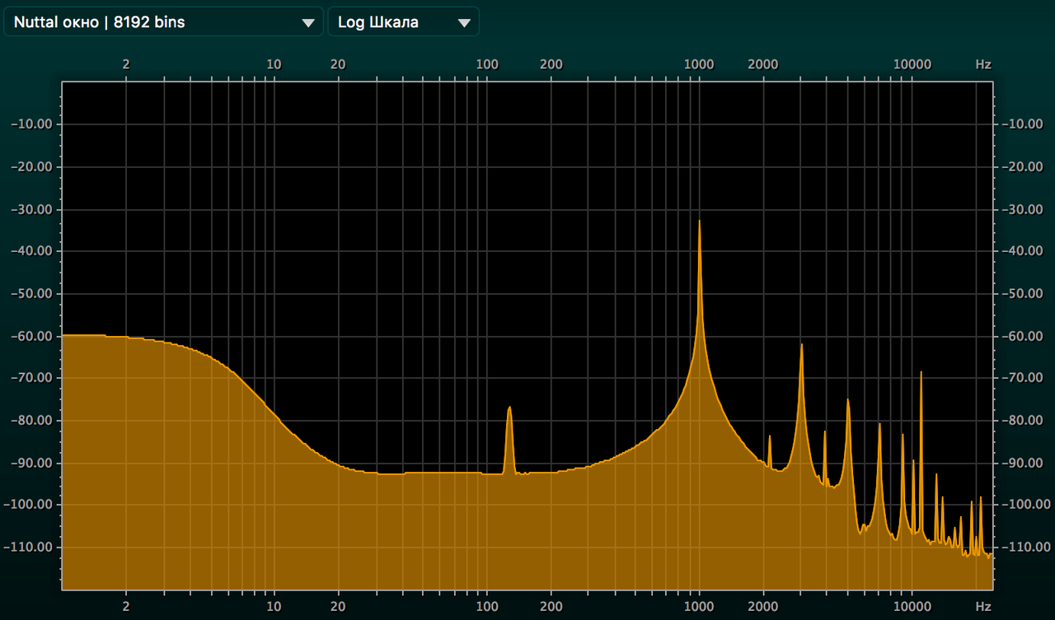Click the 20 label on the top frequency axis
Image resolution: width=1055 pixels, height=620 pixels.
tap(337, 64)
